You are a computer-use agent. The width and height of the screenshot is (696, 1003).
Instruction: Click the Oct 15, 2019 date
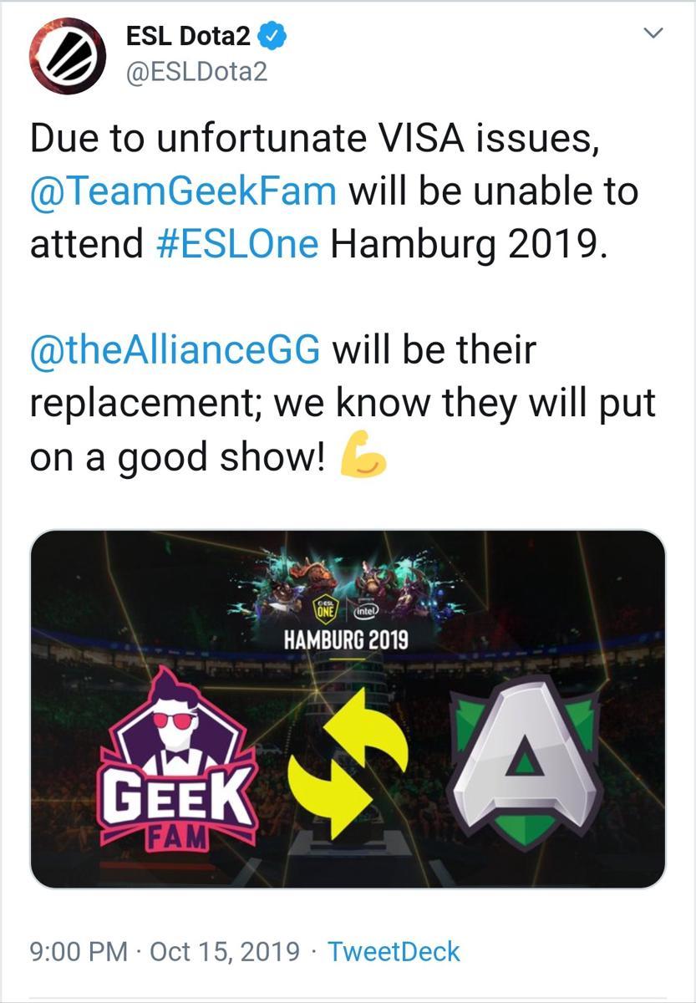point(223,951)
